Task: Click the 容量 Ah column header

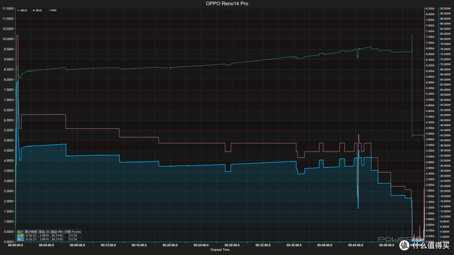Action: [x=44, y=232]
